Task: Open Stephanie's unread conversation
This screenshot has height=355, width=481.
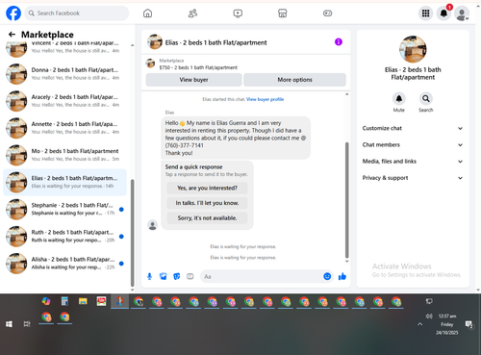Action: click(x=65, y=209)
